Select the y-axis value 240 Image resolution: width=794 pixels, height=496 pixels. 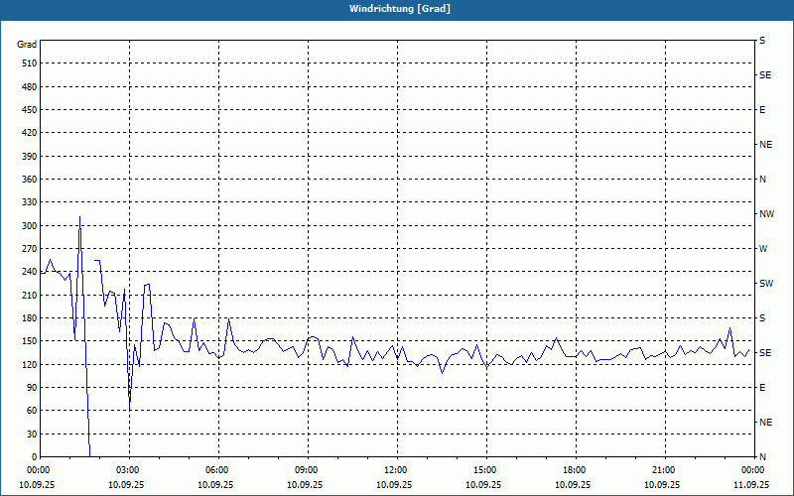[30, 272]
